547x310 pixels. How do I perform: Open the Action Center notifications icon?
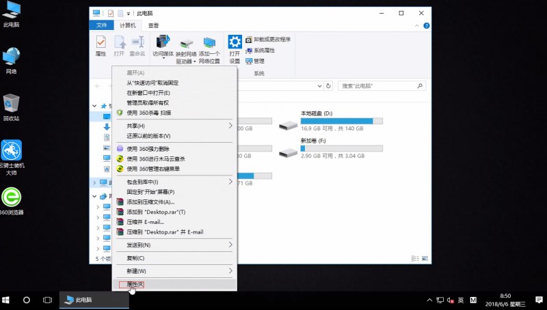(539, 300)
